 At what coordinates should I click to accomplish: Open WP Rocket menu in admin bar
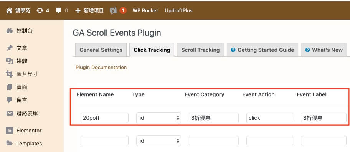coord(145,10)
